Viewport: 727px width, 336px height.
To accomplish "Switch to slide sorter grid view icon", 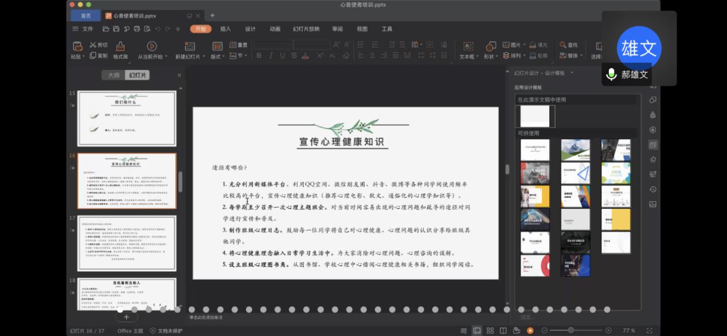I will click(x=490, y=330).
